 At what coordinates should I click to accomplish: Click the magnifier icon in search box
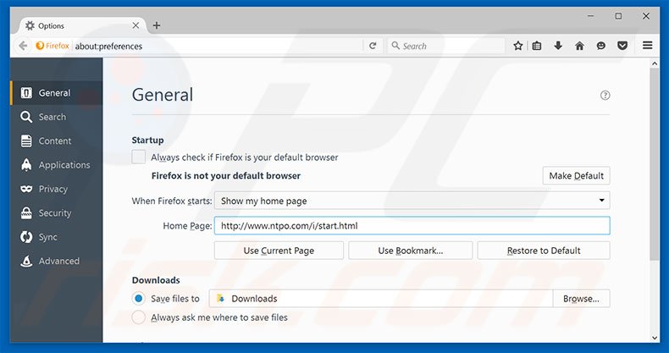pyautogui.click(x=395, y=46)
